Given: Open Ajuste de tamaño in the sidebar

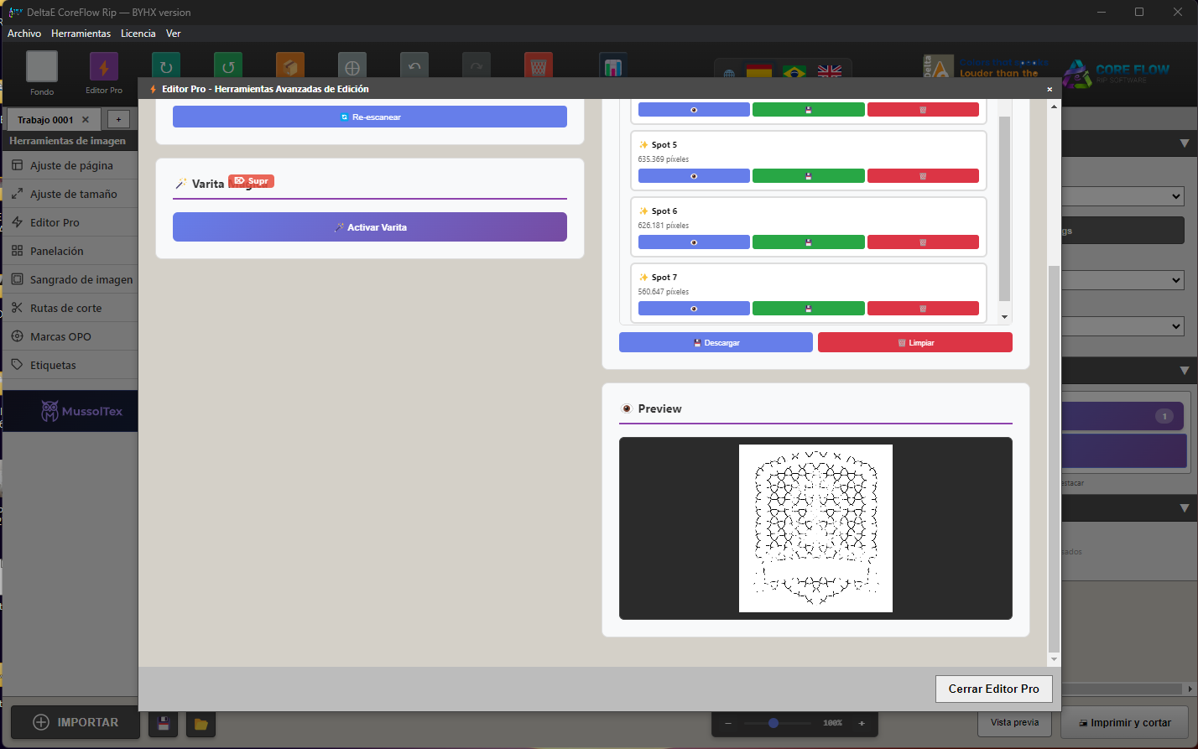Looking at the screenshot, I should point(70,194).
